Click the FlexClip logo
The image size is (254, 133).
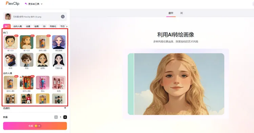coord(13,4)
